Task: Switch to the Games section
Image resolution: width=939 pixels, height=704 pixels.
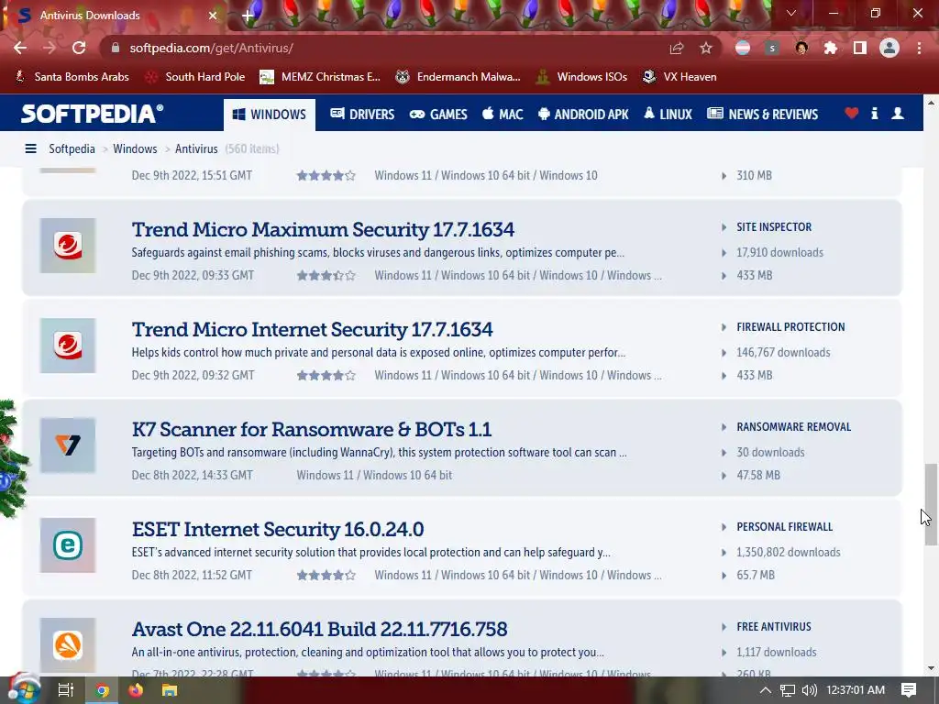Action: [x=438, y=115]
